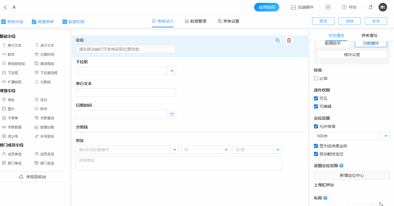394x206 pixels.
Task: Switch to the 数据管理 tab
Action: point(196,21)
